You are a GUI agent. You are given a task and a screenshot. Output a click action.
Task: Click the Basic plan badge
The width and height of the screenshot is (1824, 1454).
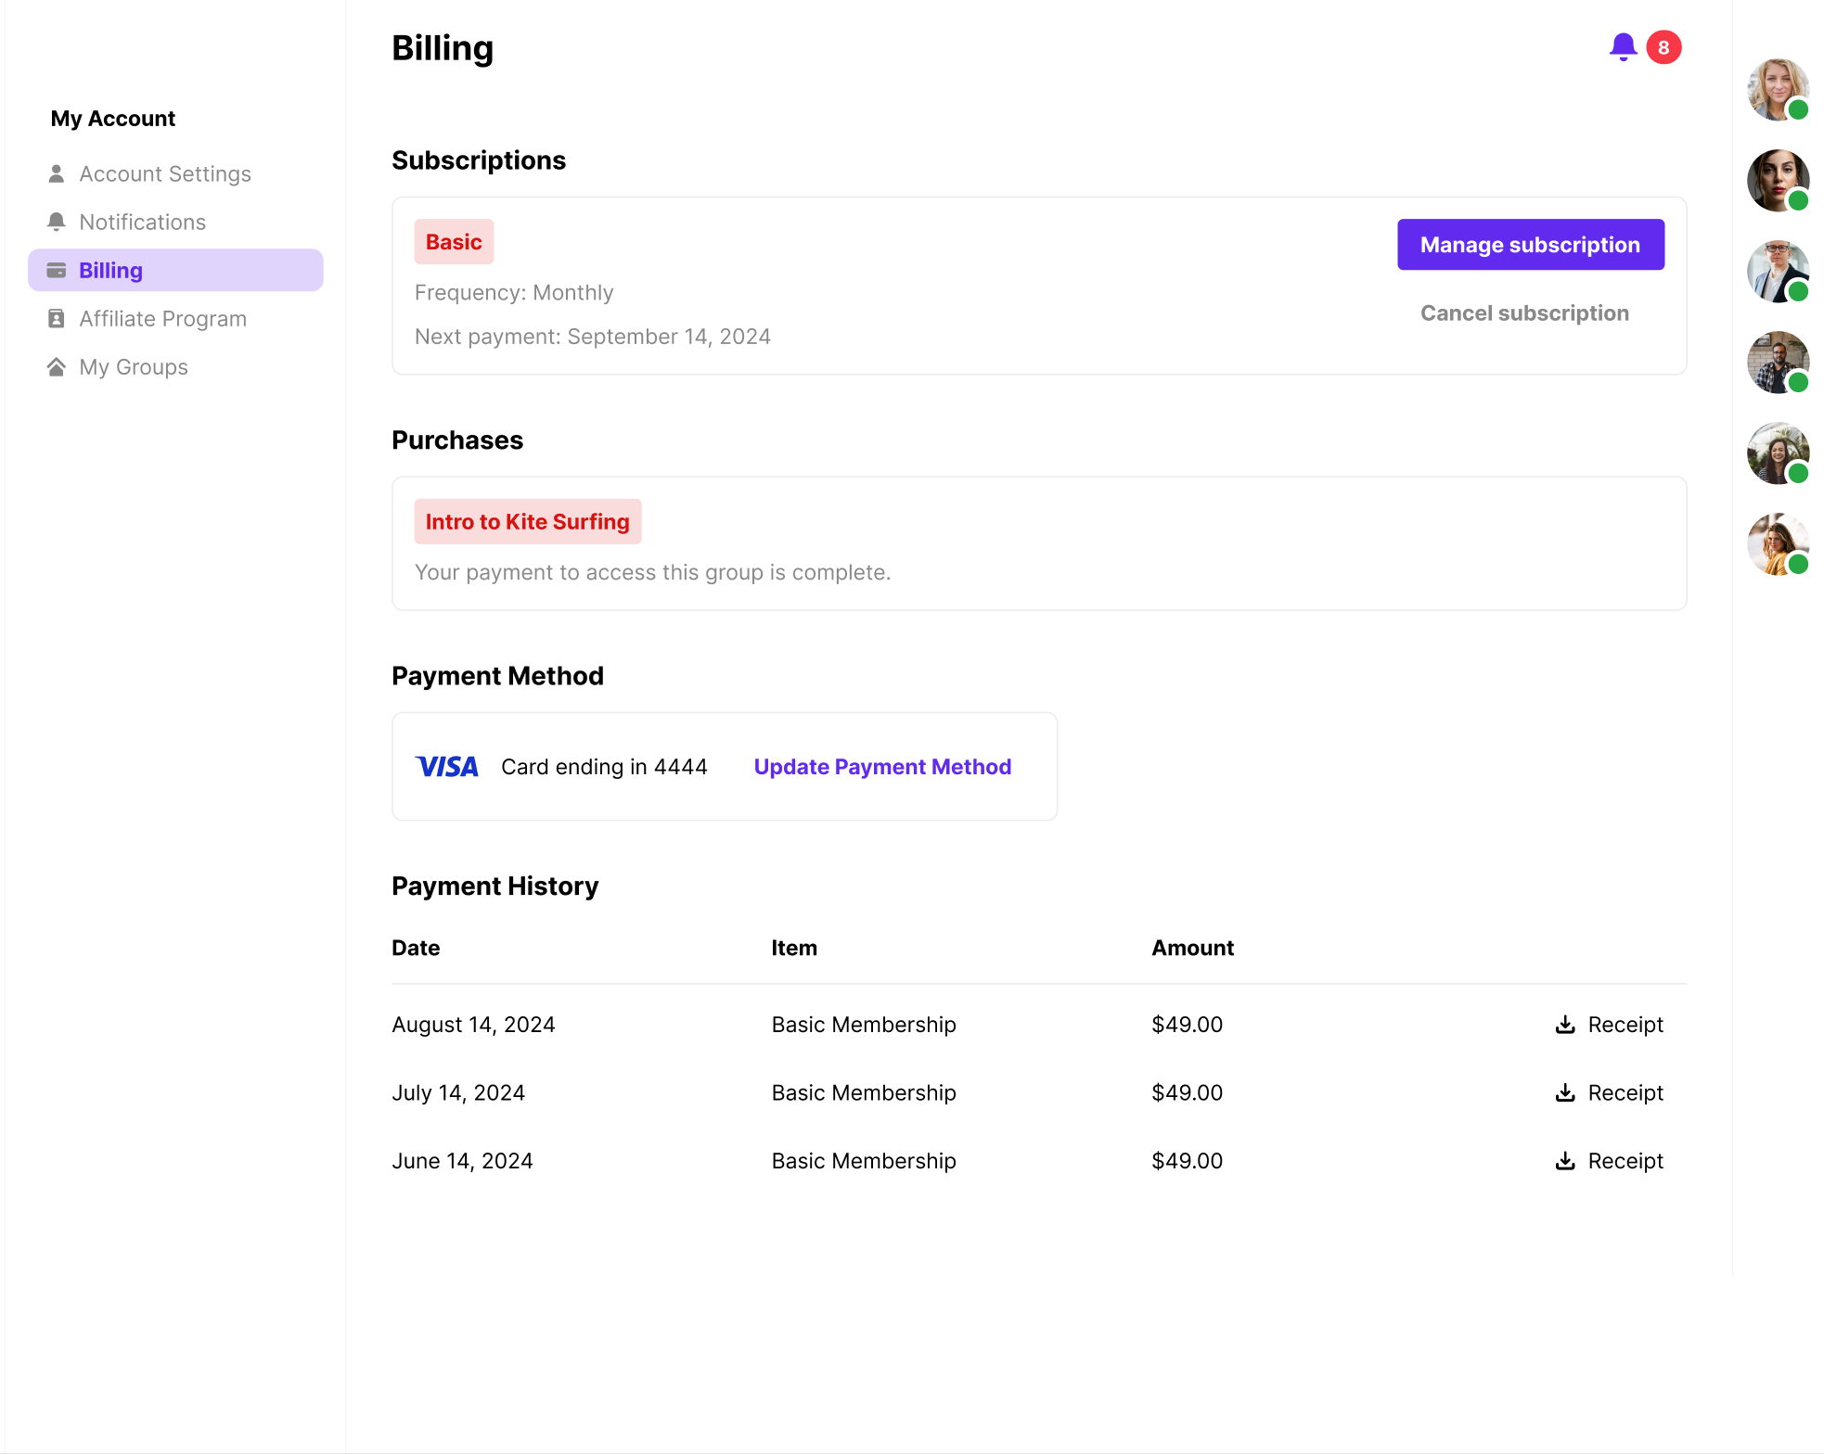[454, 242]
